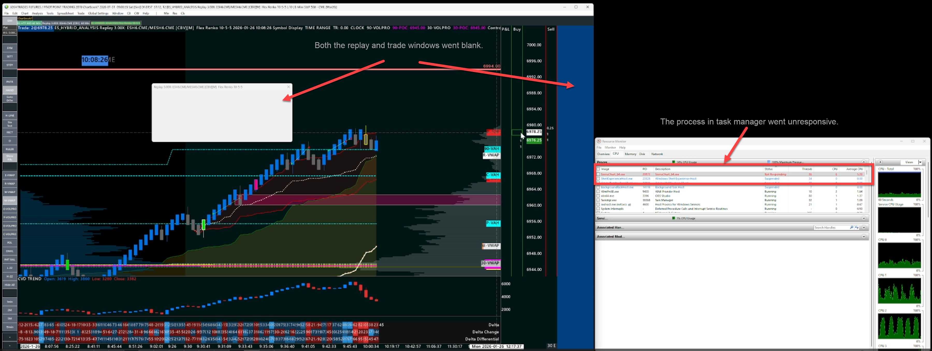Toggle the P-VOLPRO volume profile button

pos(10,217)
